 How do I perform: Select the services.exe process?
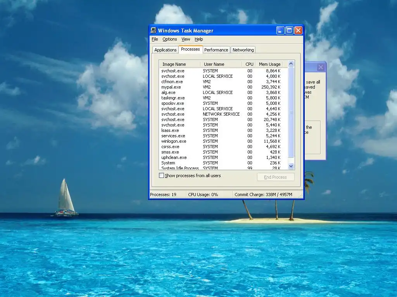pyautogui.click(x=224, y=136)
